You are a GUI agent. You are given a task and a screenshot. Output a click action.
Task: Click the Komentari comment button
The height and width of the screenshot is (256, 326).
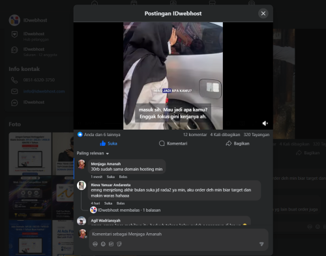coord(173,143)
